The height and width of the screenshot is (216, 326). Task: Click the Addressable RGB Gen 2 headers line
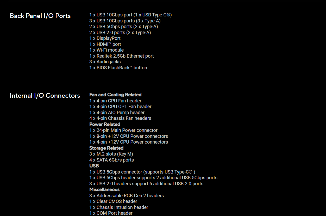click(x=127, y=196)
